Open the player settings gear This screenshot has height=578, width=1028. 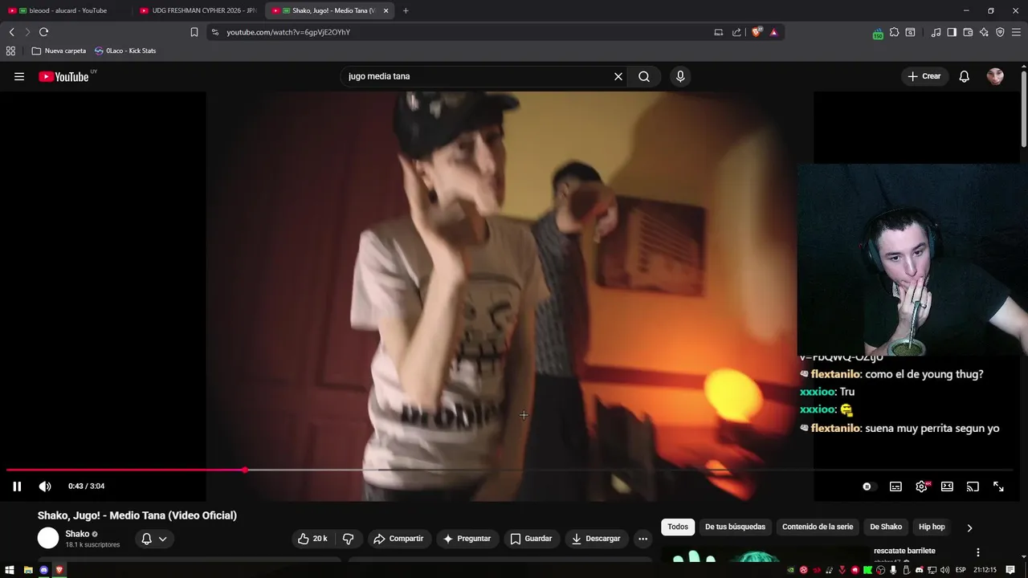point(921,486)
